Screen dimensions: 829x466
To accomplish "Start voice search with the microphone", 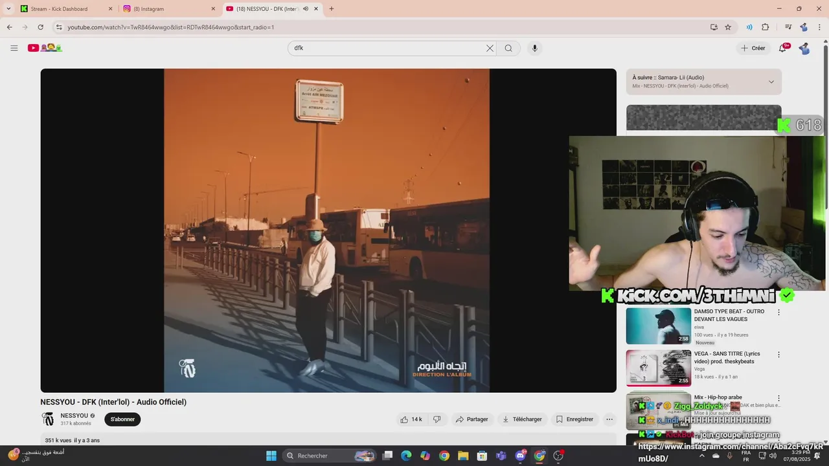I will click(534, 48).
